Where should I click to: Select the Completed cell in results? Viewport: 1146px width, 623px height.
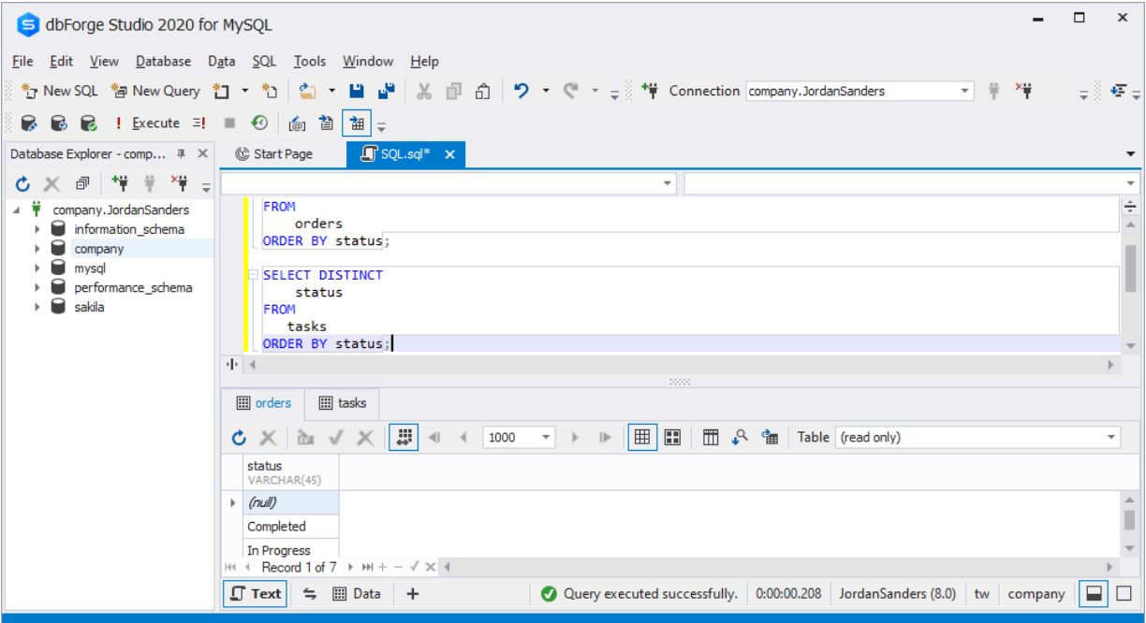290,527
